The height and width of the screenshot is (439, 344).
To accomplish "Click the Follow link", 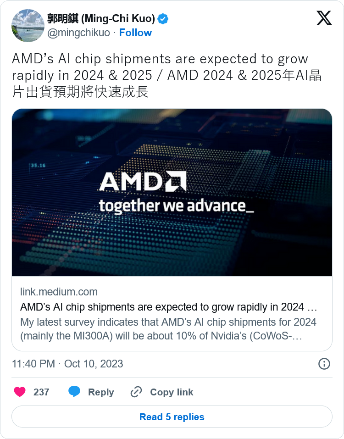I will pyautogui.click(x=135, y=33).
